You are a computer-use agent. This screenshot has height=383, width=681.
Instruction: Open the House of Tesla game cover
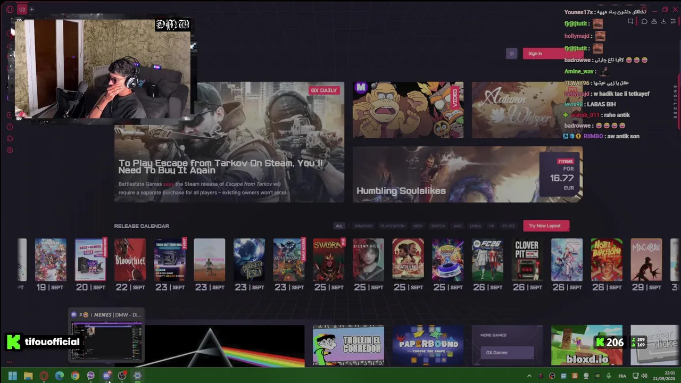coord(249,260)
